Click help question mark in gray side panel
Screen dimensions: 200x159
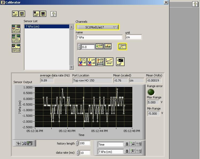pyautogui.click(x=195, y=4)
